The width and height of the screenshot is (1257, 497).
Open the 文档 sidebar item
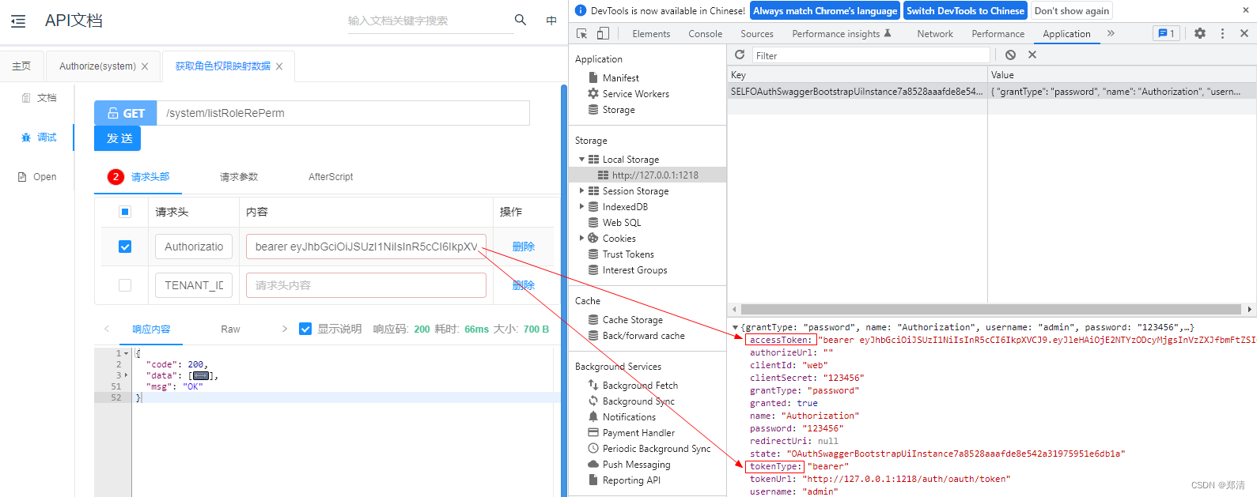tap(38, 98)
